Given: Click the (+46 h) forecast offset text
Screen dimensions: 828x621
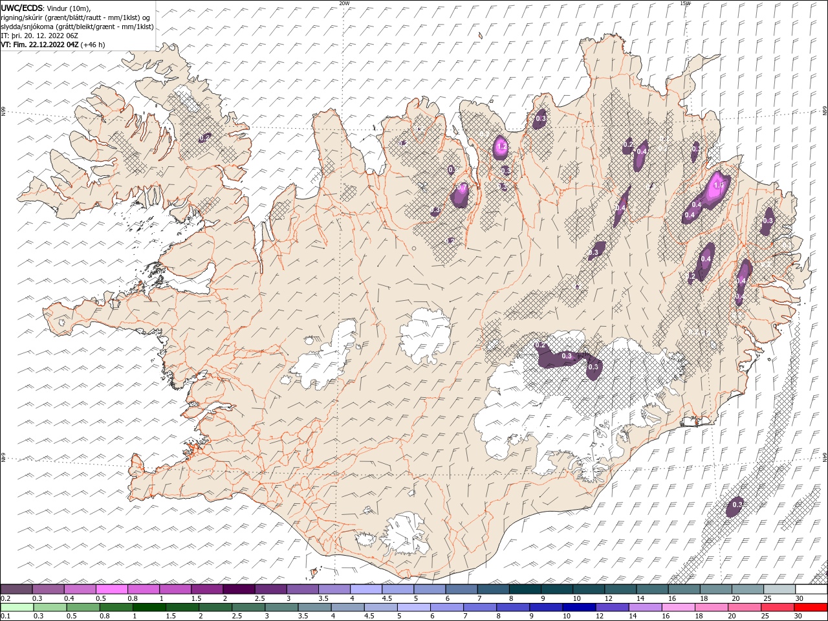Looking at the screenshot, I should [93, 45].
